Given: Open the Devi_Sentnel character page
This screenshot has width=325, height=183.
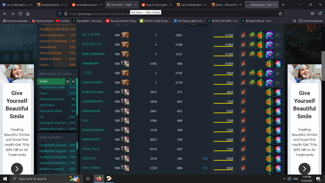Looking at the screenshot, I should [91, 168].
